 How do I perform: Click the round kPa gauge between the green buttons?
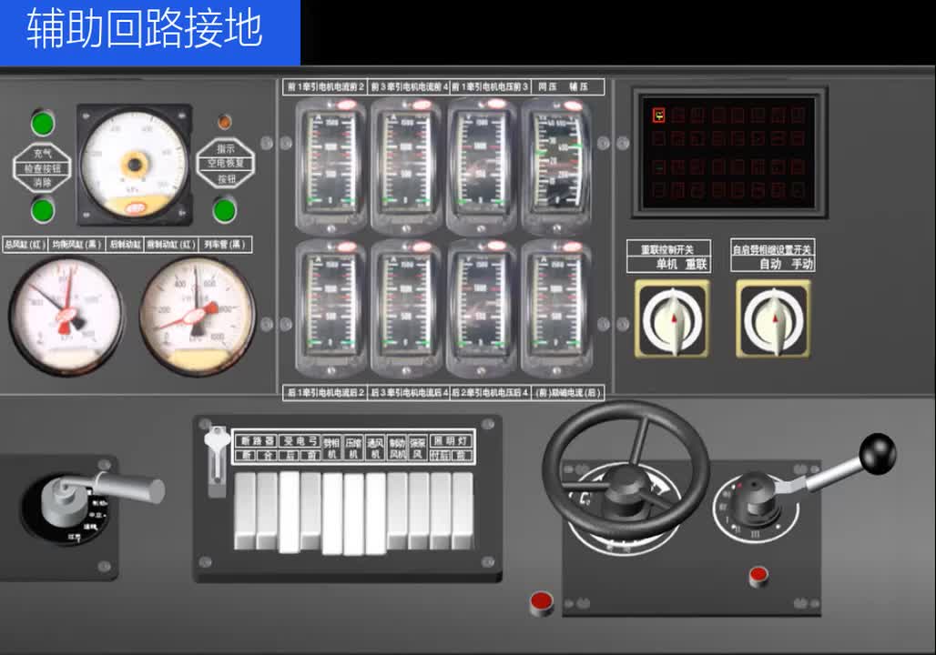(135, 164)
